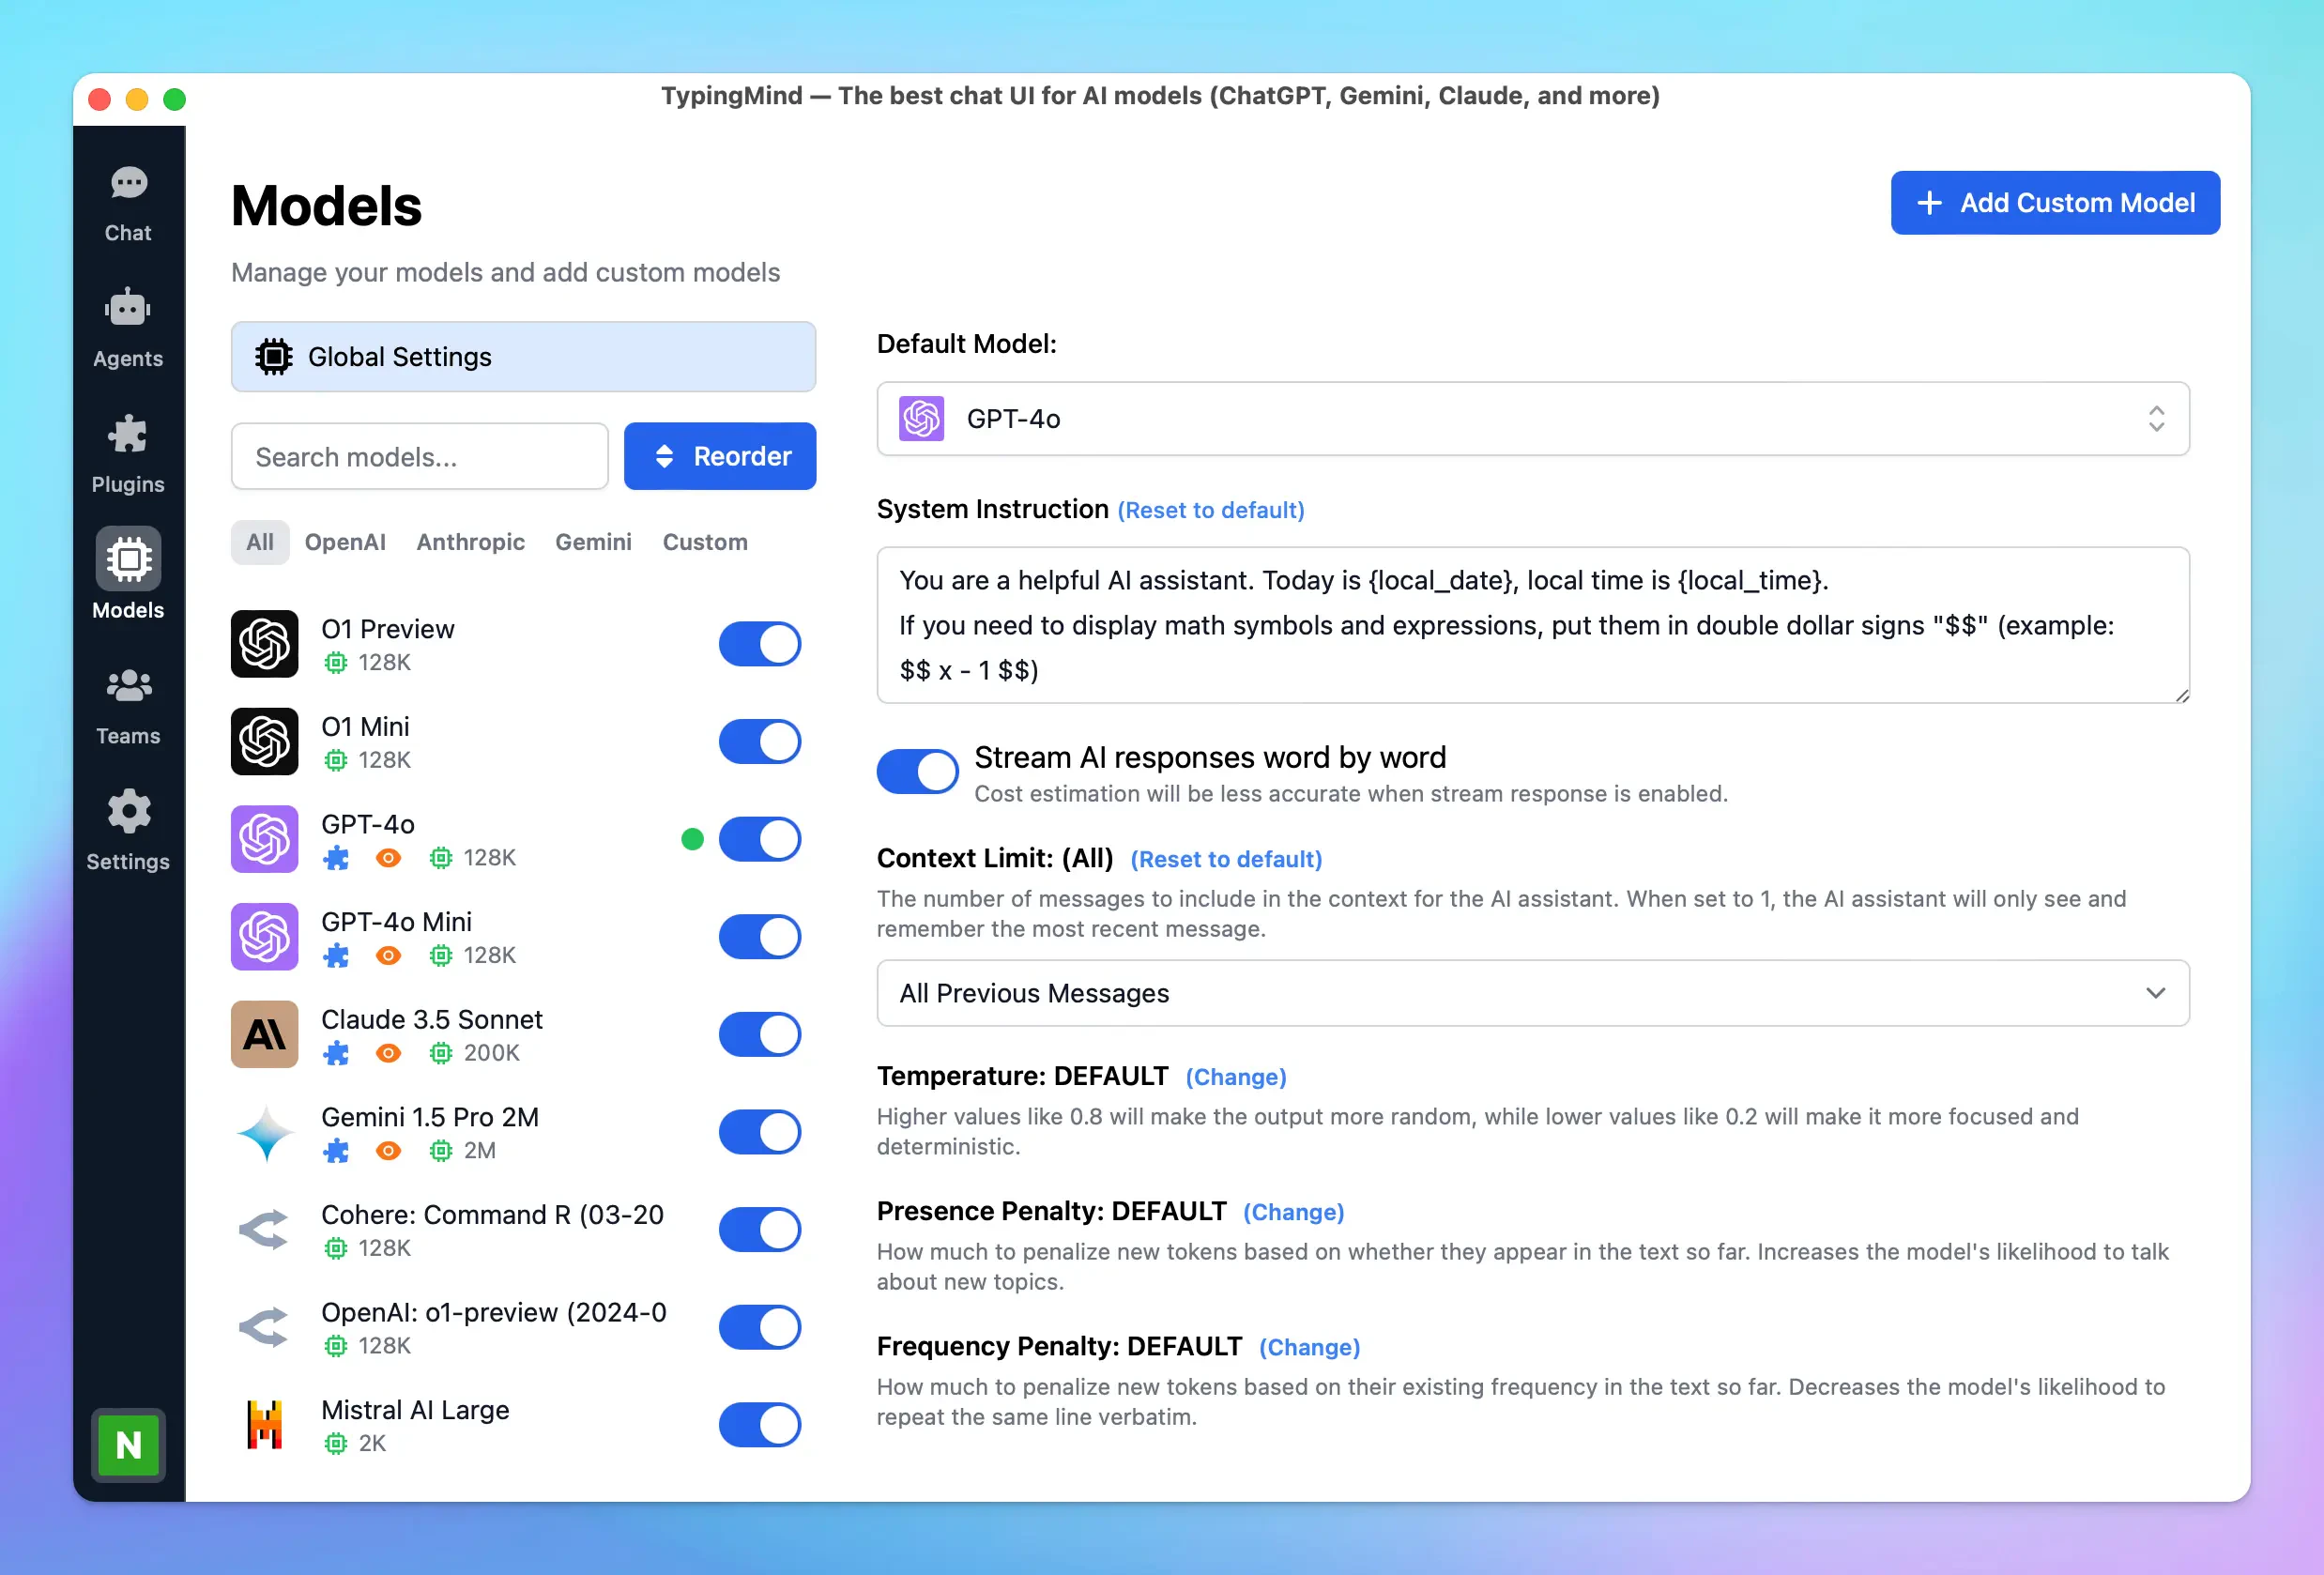This screenshot has height=1575, width=2324.
Task: Turn off the Cohere Command R toggle
Action: (x=760, y=1230)
